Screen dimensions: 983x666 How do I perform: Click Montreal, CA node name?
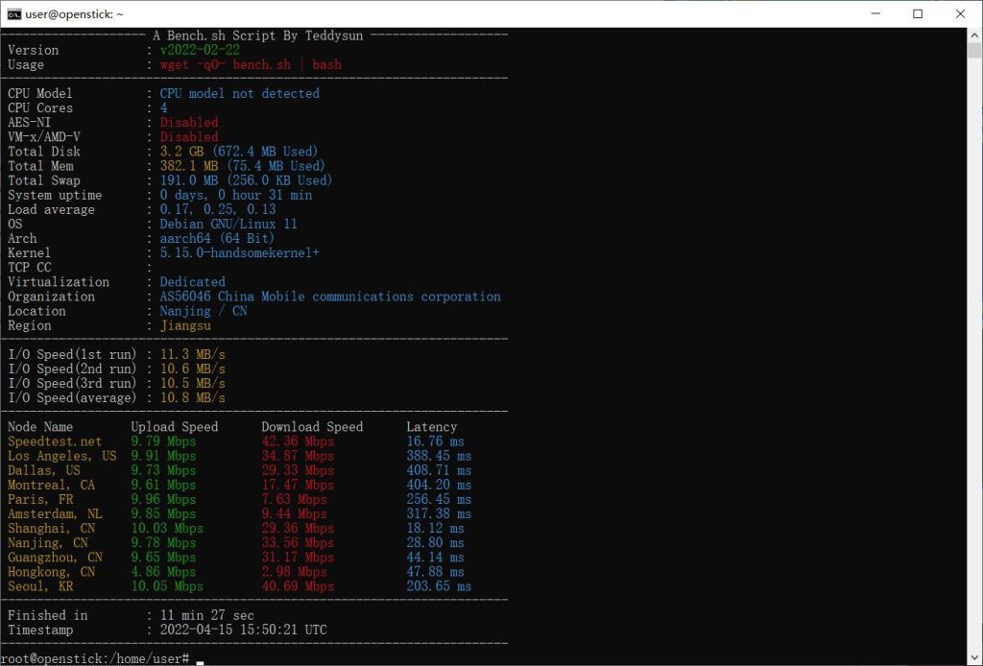click(51, 485)
